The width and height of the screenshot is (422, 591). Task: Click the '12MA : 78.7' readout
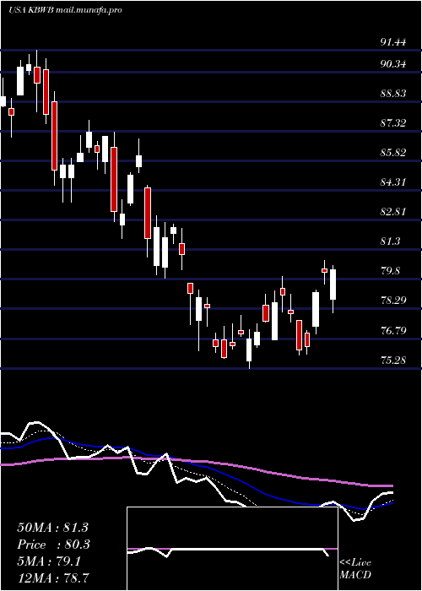55,577
